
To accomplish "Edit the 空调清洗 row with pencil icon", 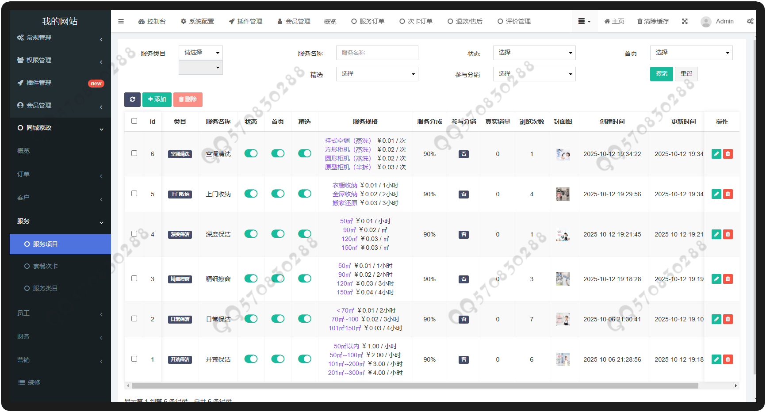I will pos(716,154).
